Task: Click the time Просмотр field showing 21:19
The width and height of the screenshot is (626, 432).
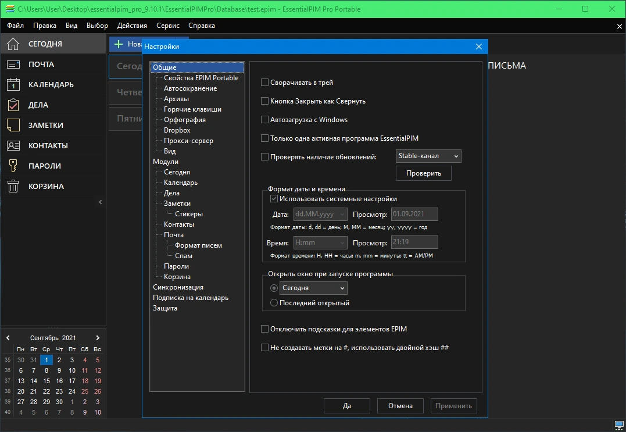Action: pyautogui.click(x=414, y=242)
